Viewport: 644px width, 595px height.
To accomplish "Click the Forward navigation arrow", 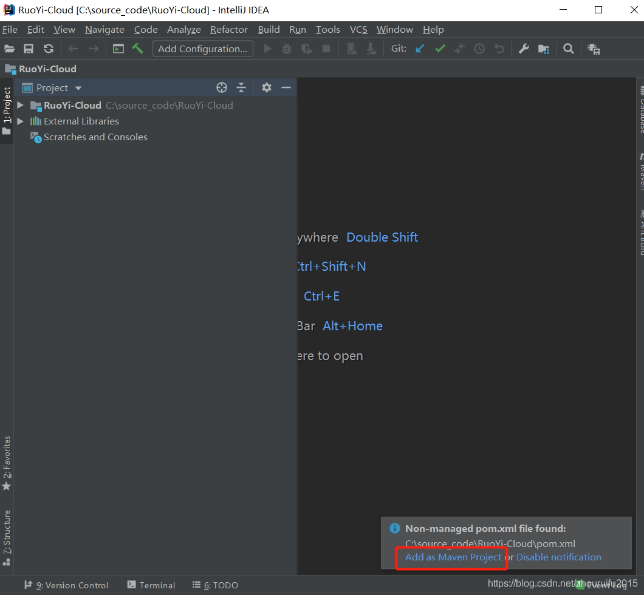I will click(94, 49).
